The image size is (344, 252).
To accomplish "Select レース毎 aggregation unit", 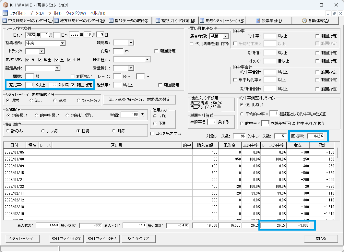I will [x=43, y=131].
